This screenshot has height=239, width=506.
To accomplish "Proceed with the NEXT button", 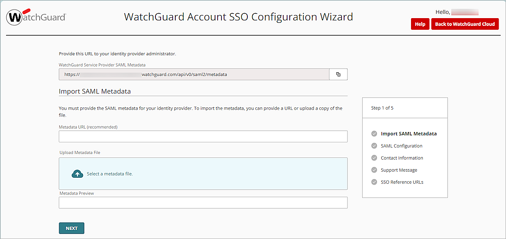I will (72, 228).
